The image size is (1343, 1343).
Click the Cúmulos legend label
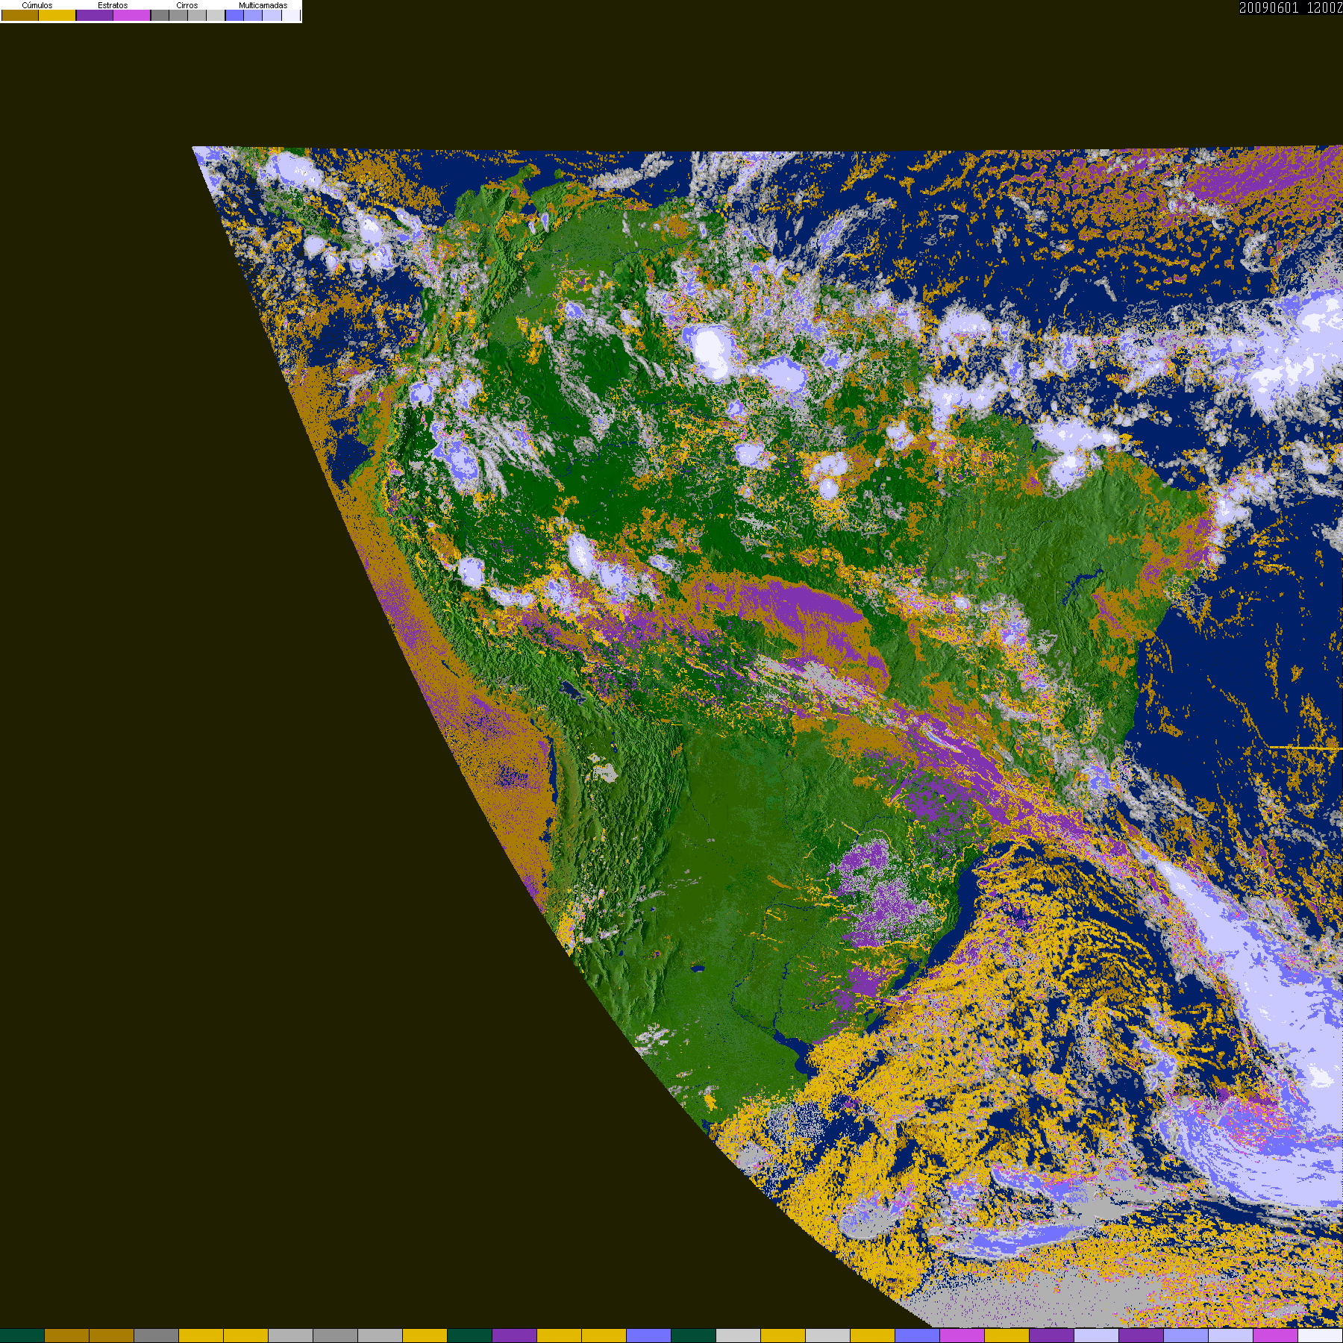pyautogui.click(x=37, y=5)
